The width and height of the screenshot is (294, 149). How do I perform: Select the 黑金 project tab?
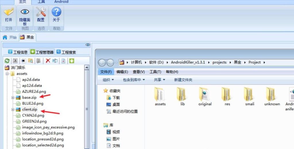27,37
